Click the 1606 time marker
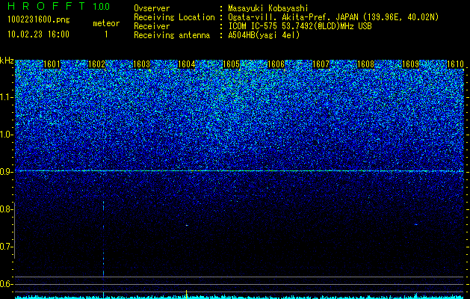 pyautogui.click(x=276, y=64)
